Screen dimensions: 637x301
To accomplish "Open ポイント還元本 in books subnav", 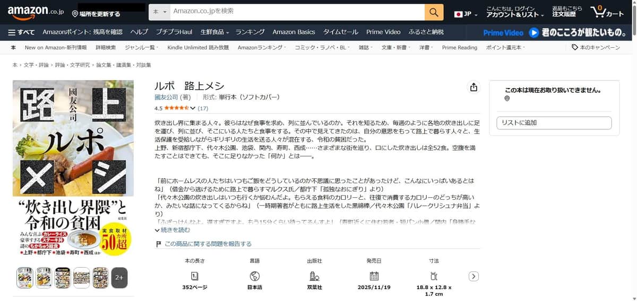I will pyautogui.click(x=505, y=48).
